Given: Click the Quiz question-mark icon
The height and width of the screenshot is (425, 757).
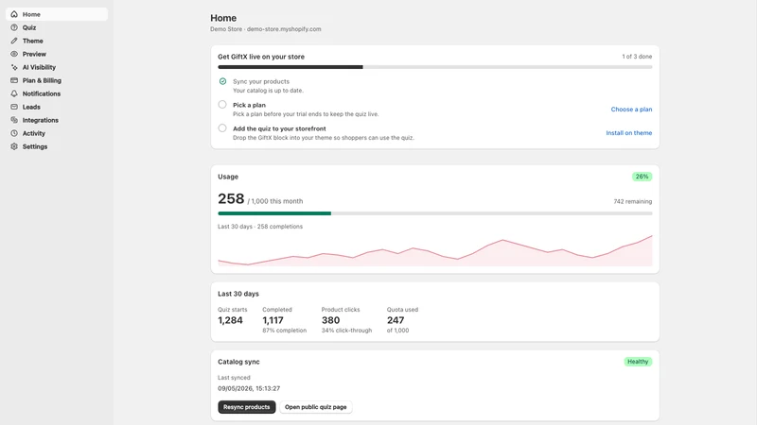Looking at the screenshot, I should tap(14, 27).
